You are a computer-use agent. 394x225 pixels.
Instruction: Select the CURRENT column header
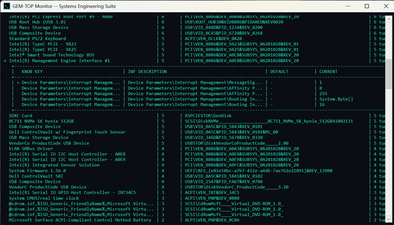[x=328, y=71]
